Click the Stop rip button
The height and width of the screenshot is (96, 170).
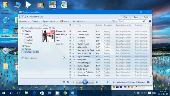click(65, 21)
